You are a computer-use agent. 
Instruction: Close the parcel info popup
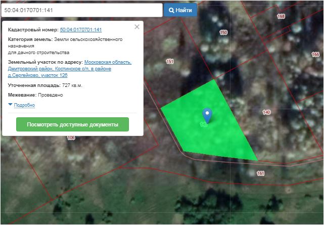137,27
